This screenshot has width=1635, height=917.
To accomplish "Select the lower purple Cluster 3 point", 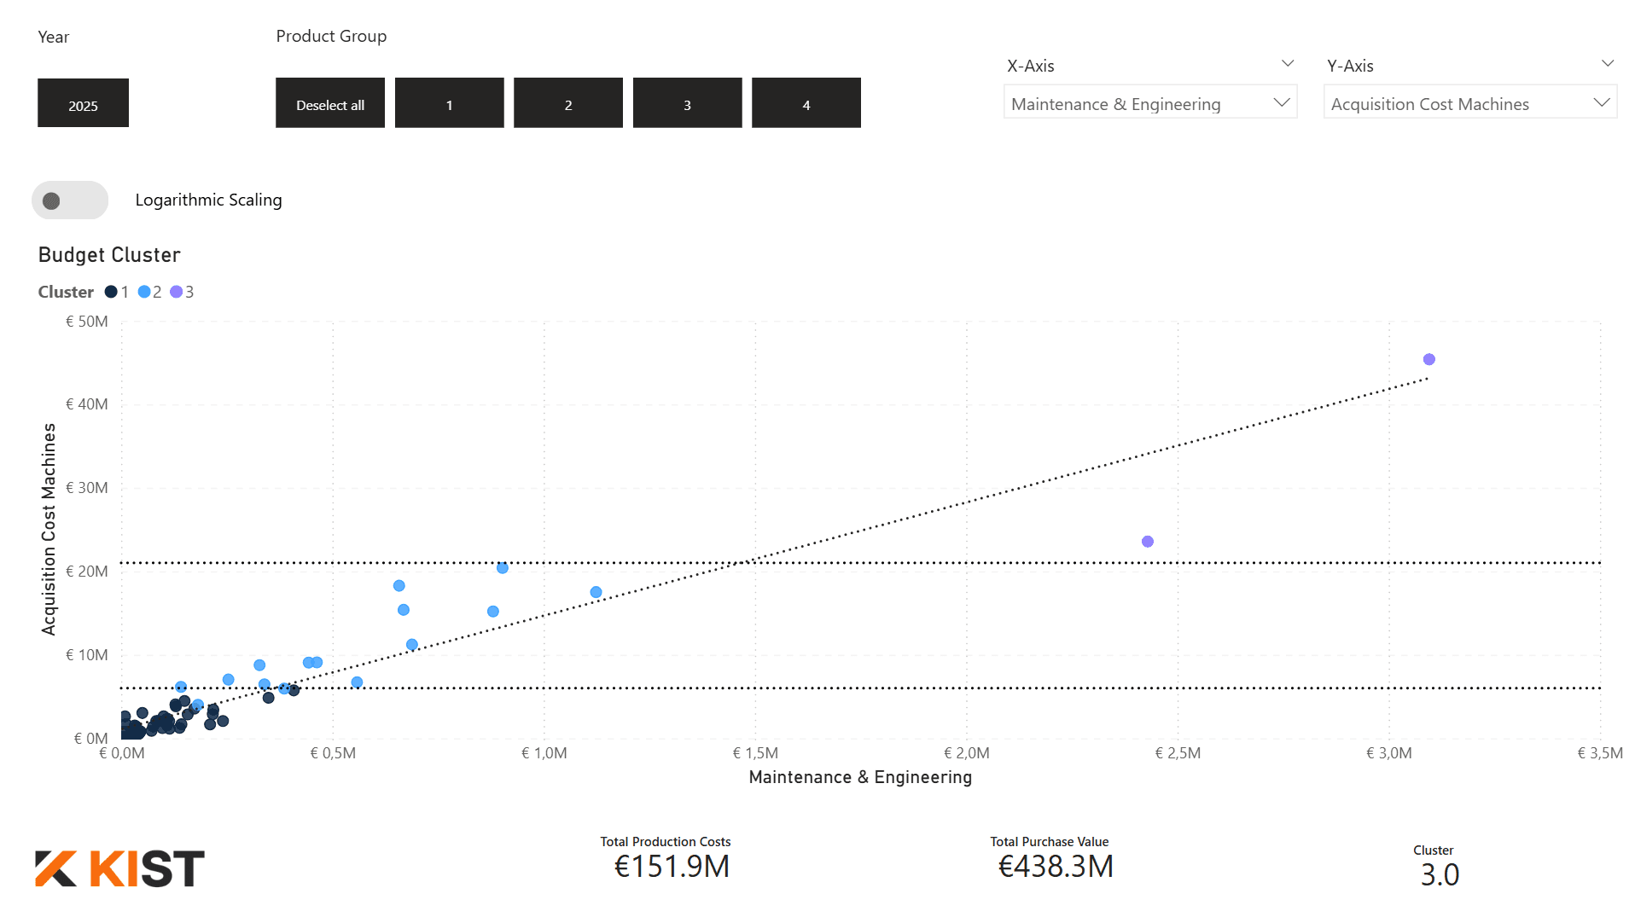I will (x=1147, y=542).
